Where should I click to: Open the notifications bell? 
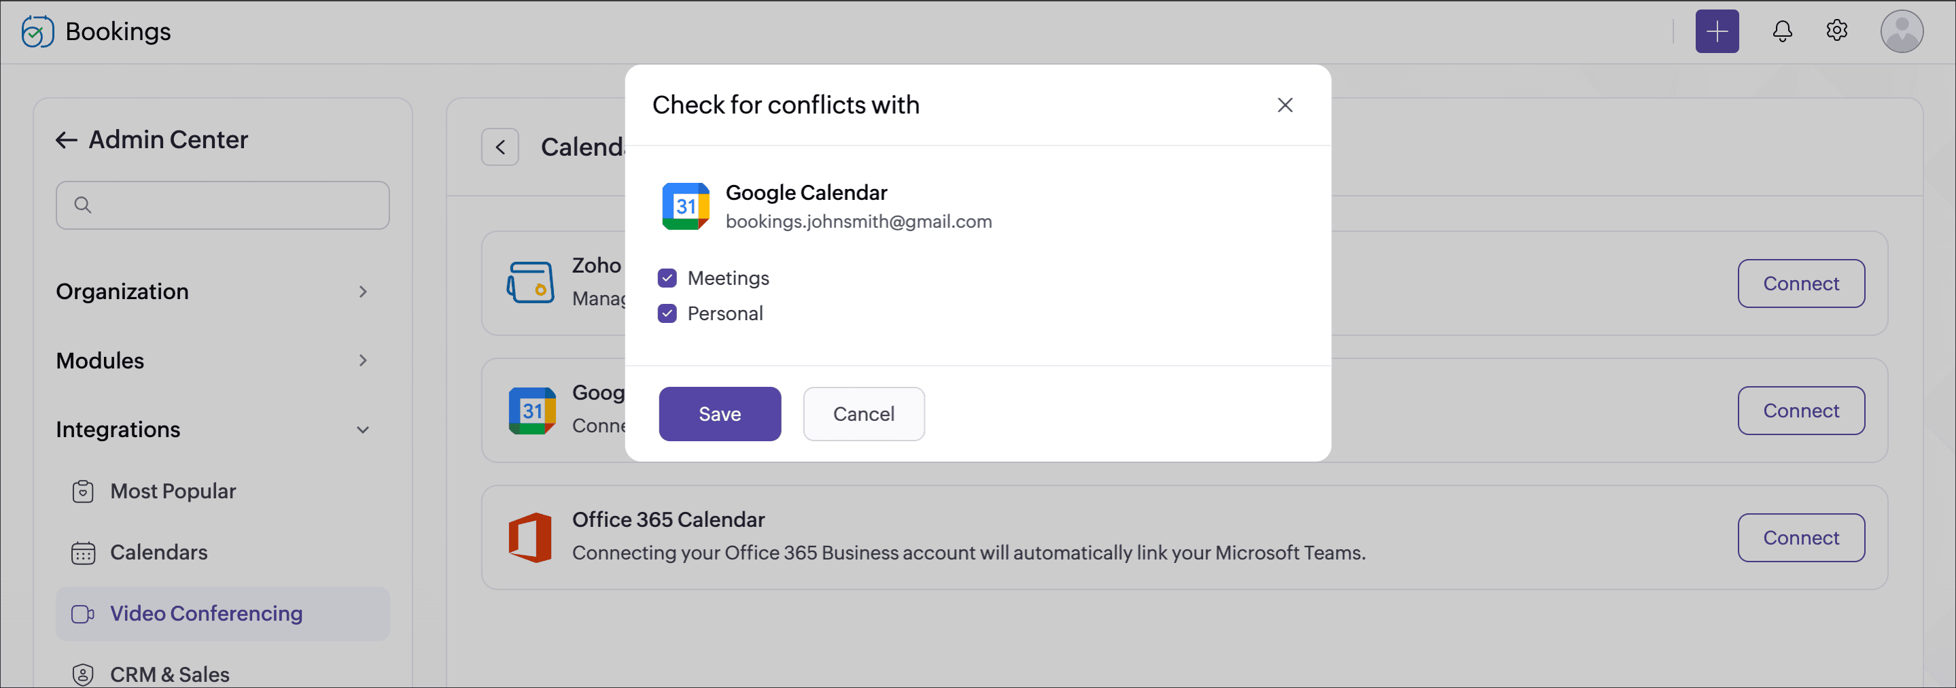1782,31
